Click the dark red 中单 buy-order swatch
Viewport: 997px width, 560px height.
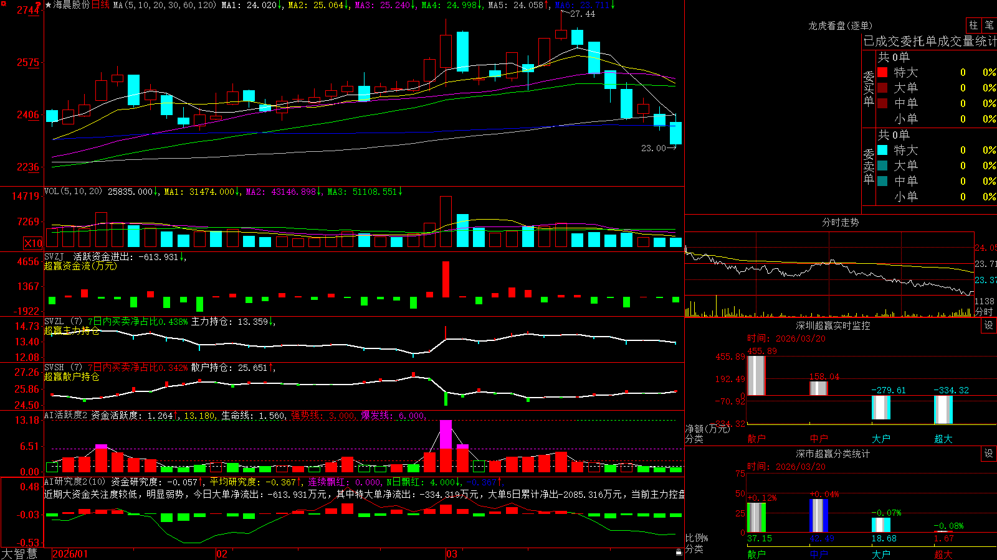[x=882, y=103]
